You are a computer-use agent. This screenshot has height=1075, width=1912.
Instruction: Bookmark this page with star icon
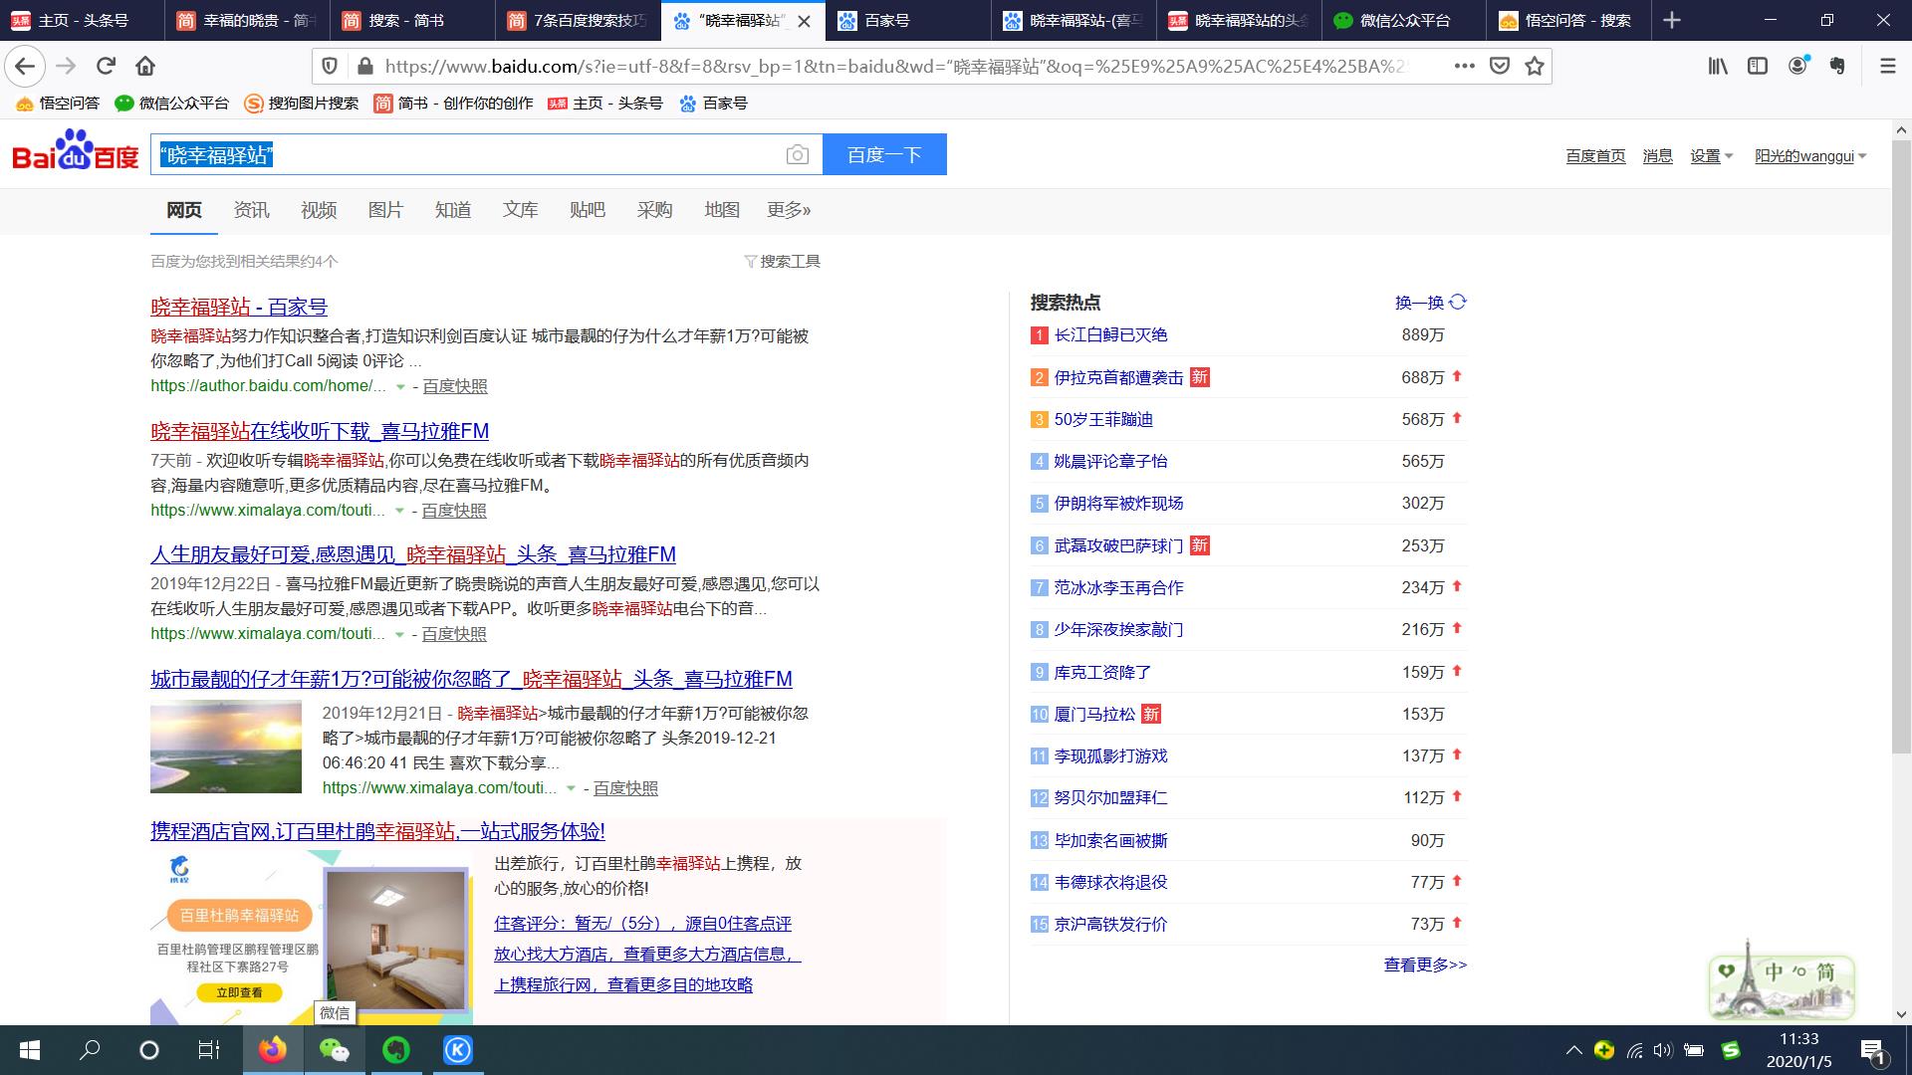coord(1535,67)
